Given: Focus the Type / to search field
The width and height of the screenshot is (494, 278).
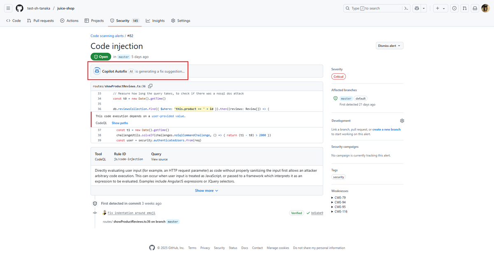Looking at the screenshot, I should 373,8.
